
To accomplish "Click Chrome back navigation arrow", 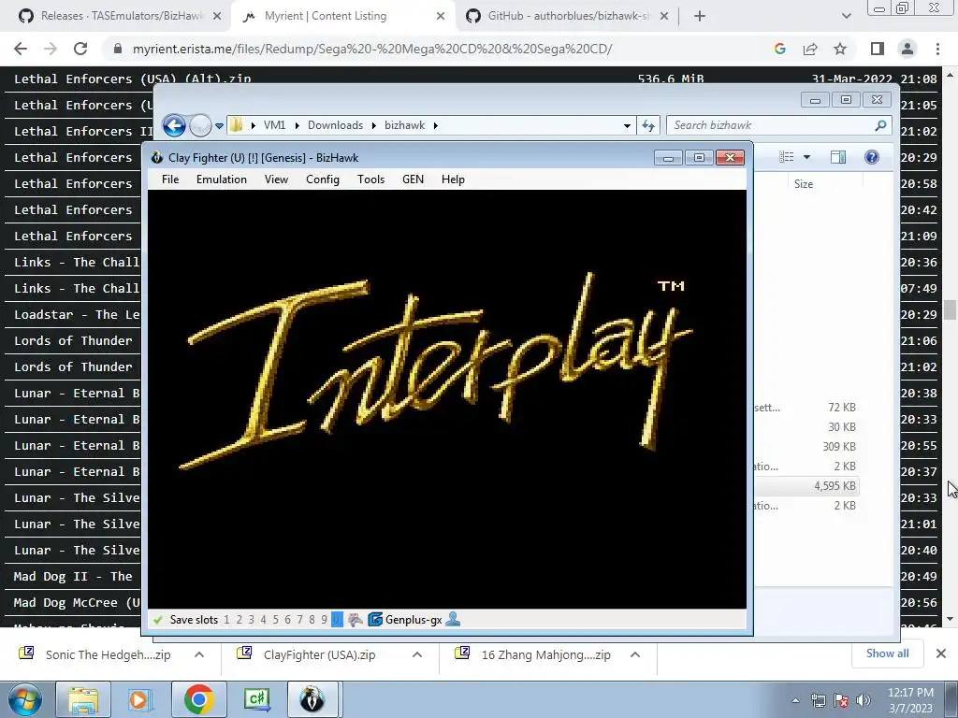I will click(x=21, y=49).
